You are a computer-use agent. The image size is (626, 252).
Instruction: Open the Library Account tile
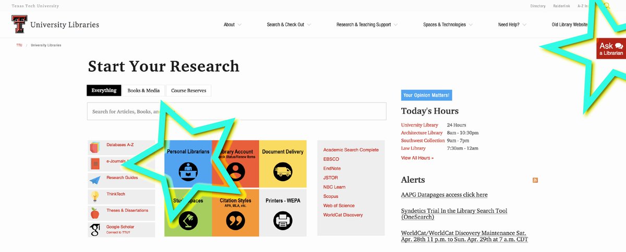236,163
